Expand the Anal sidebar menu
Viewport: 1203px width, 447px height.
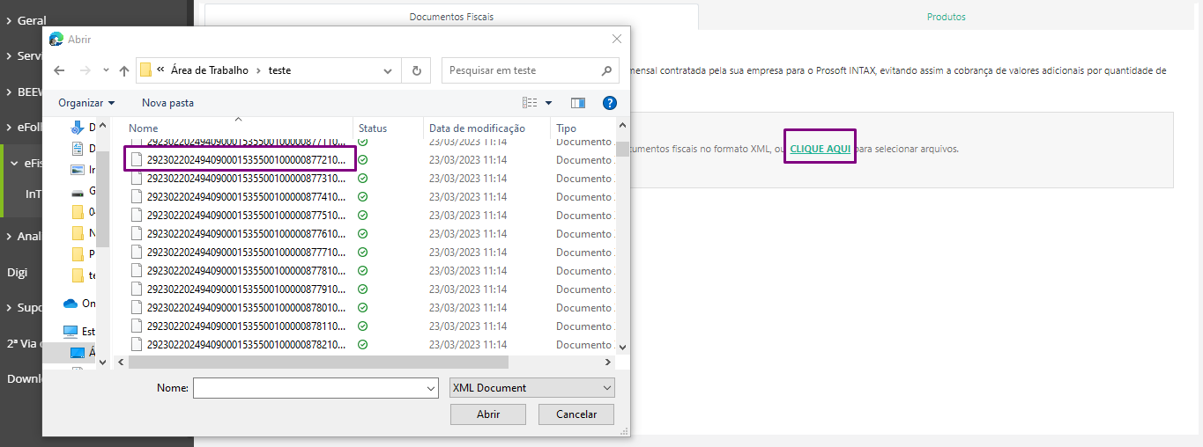tap(25, 236)
